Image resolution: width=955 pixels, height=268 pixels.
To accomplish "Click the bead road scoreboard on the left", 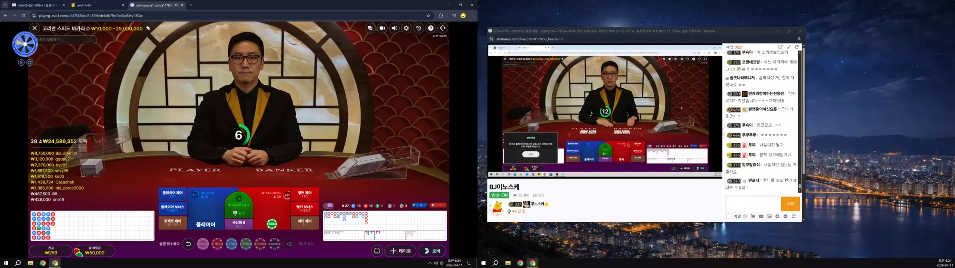I will click(93, 226).
